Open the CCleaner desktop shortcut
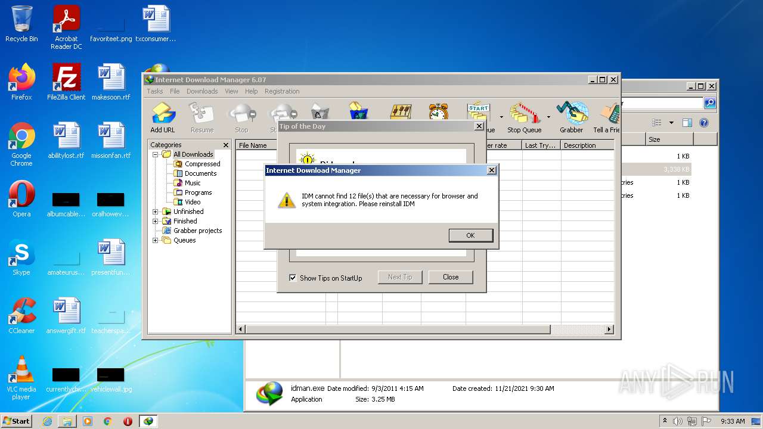The width and height of the screenshot is (763, 429). coord(21,316)
